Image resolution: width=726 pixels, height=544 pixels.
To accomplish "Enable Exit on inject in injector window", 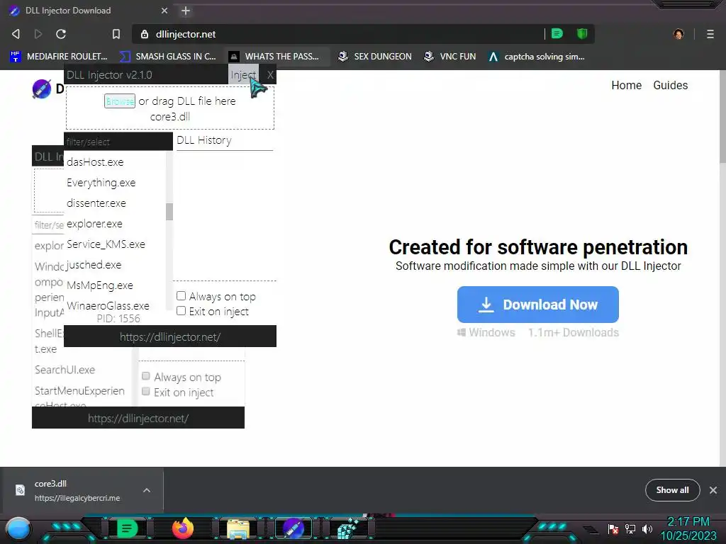I will pos(181,311).
